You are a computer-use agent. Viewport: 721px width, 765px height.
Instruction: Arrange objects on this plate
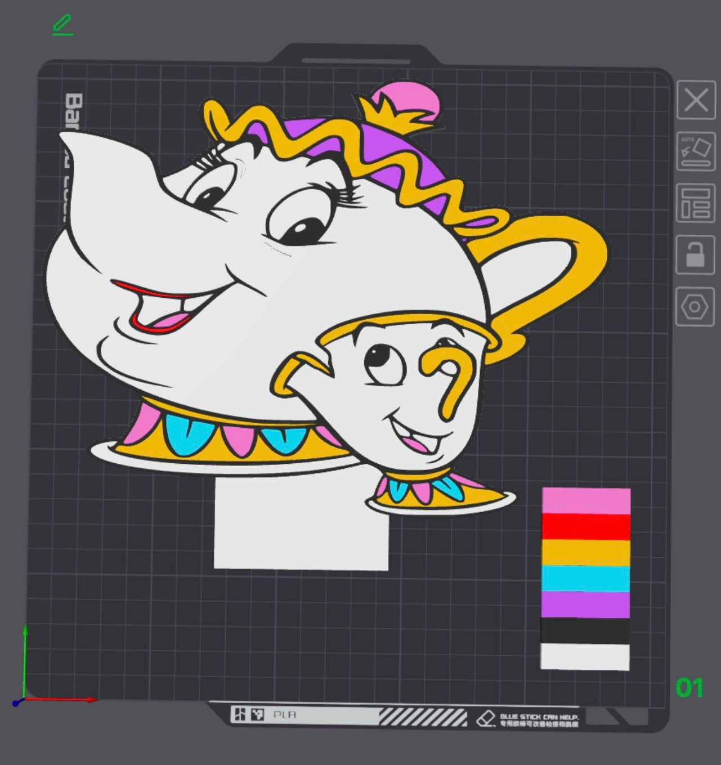click(696, 203)
